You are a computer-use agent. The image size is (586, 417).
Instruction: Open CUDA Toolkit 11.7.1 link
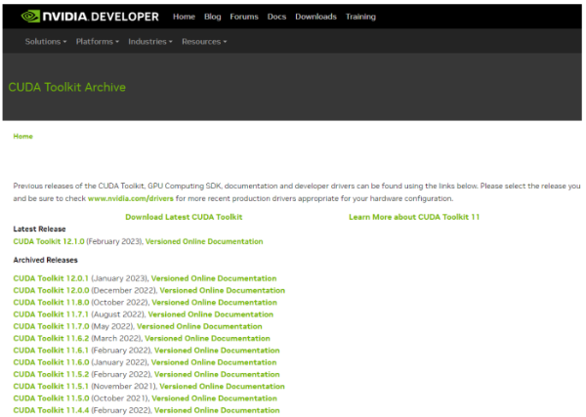[x=51, y=314]
